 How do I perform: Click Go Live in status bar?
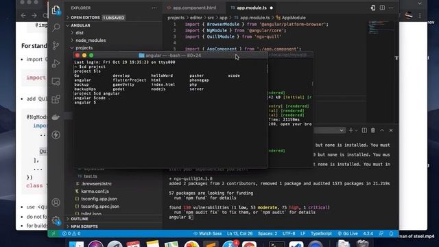click(348, 233)
